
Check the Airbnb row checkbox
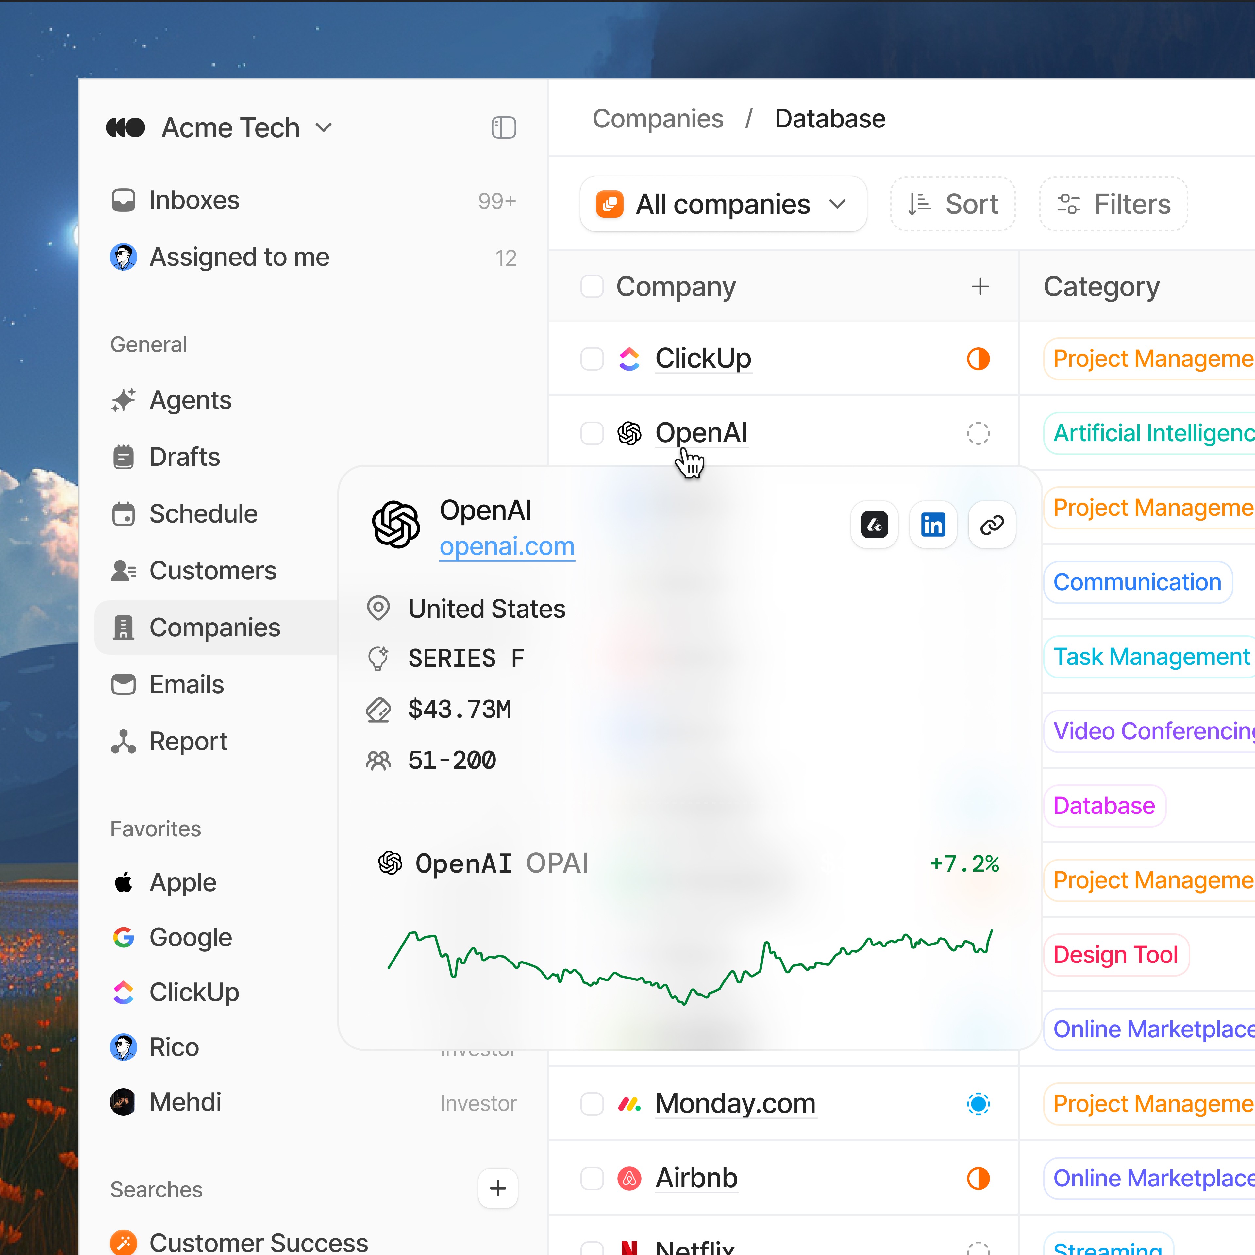tap(592, 1178)
